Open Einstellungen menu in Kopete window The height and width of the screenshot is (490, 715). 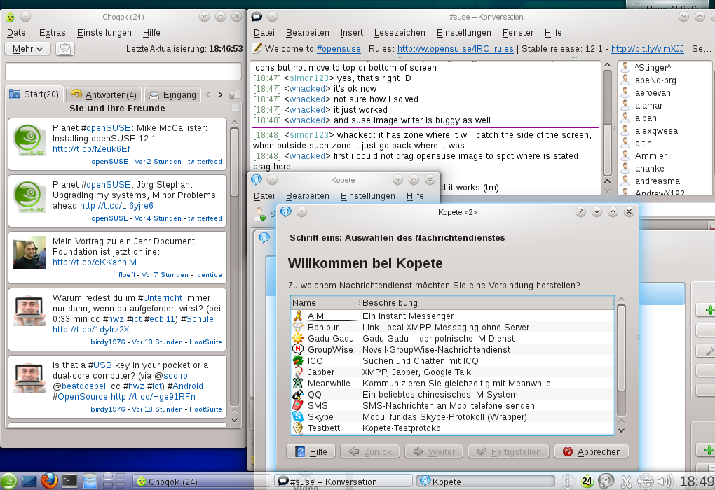click(367, 196)
